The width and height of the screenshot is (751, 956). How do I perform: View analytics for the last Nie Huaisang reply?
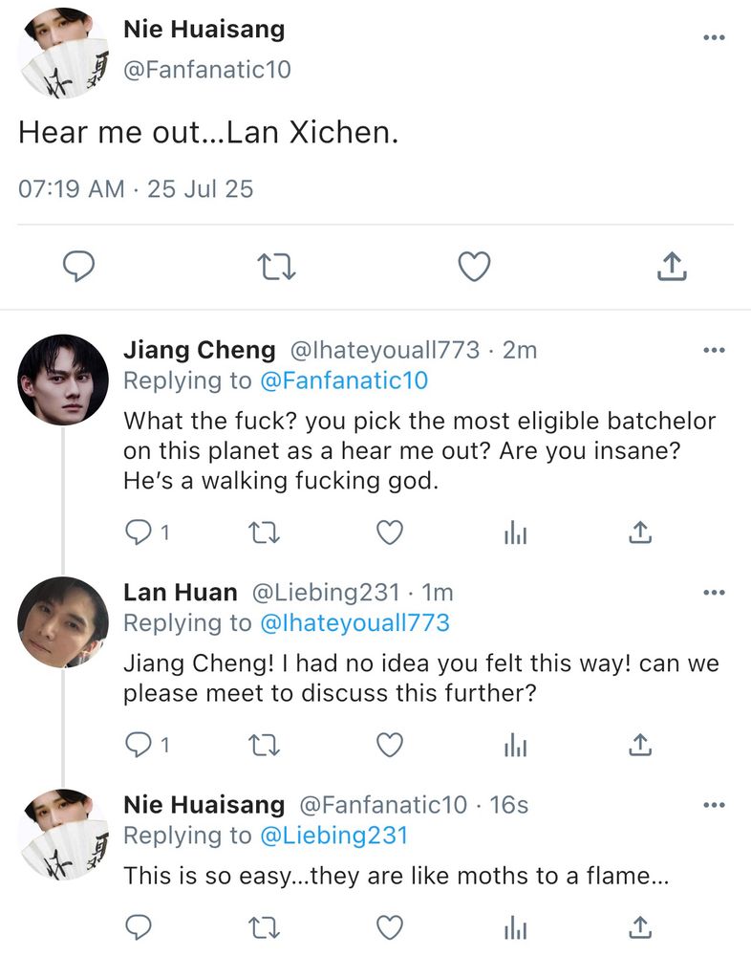tap(516, 926)
